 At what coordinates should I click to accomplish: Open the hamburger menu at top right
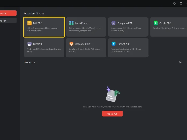pyautogui.click(x=181, y=3)
